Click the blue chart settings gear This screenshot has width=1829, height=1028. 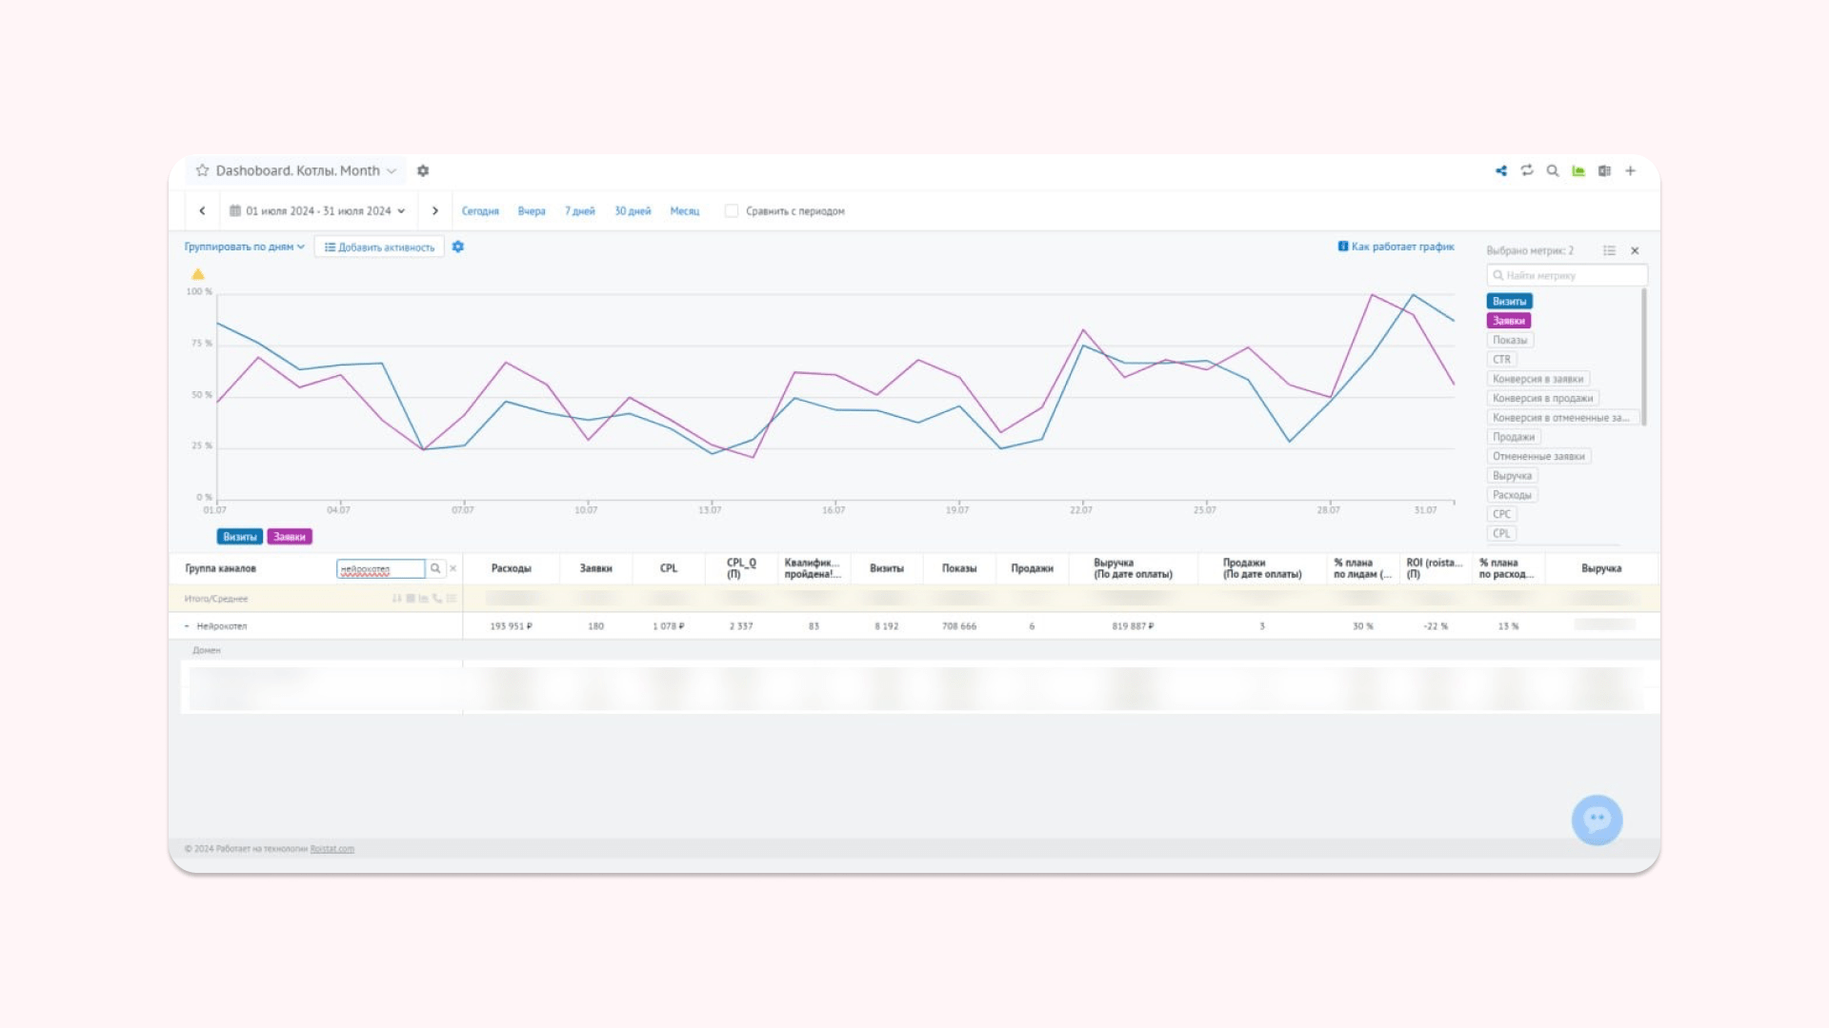click(458, 247)
